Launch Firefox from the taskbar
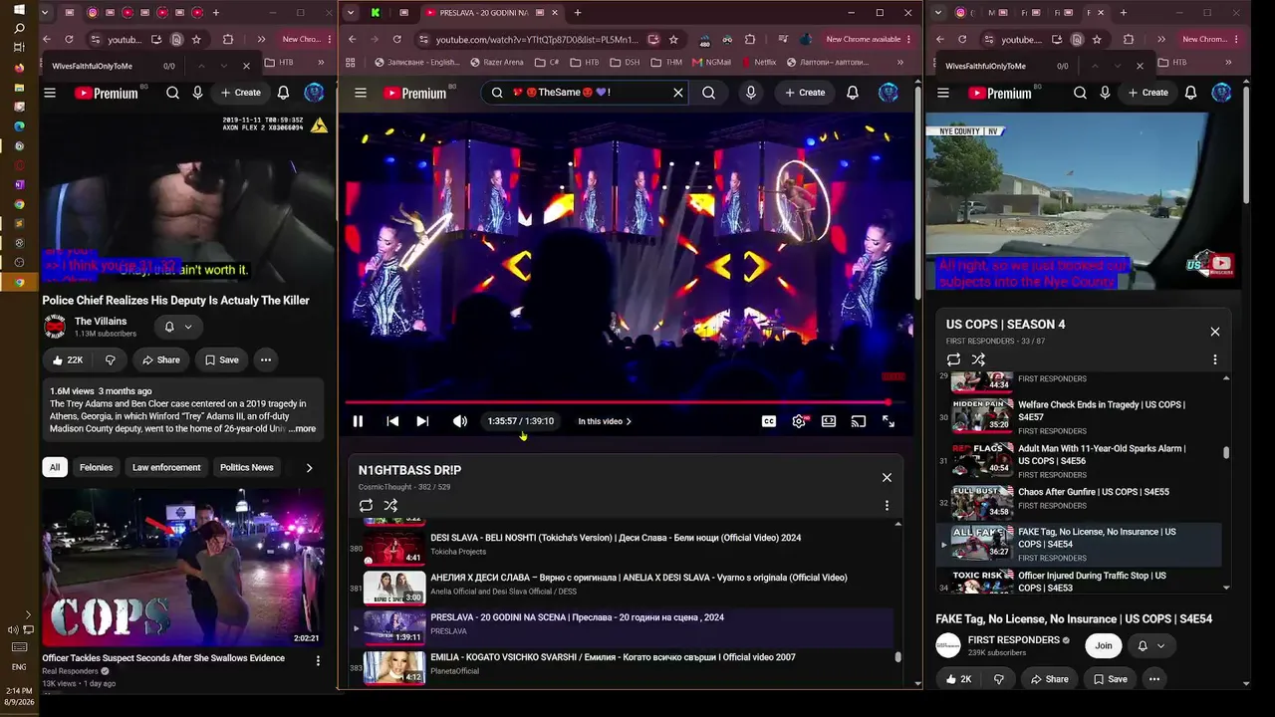The height and width of the screenshot is (717, 1275). (19, 68)
